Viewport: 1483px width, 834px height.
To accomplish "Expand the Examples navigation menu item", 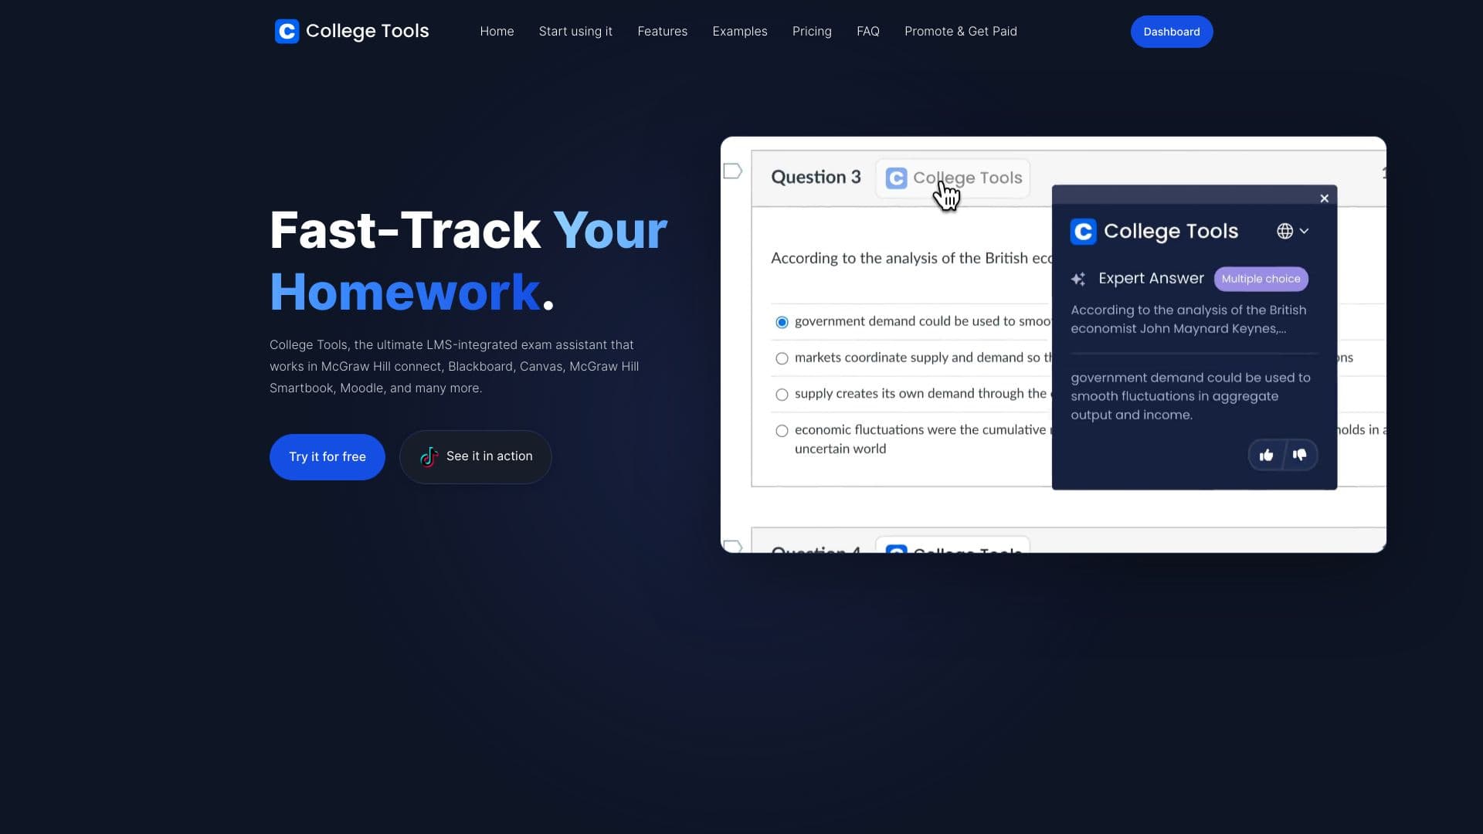I will pos(738,32).
